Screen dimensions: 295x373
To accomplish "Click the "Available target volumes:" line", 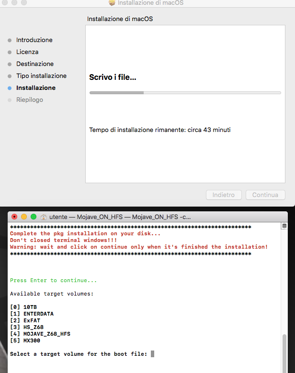I will 52,294.
